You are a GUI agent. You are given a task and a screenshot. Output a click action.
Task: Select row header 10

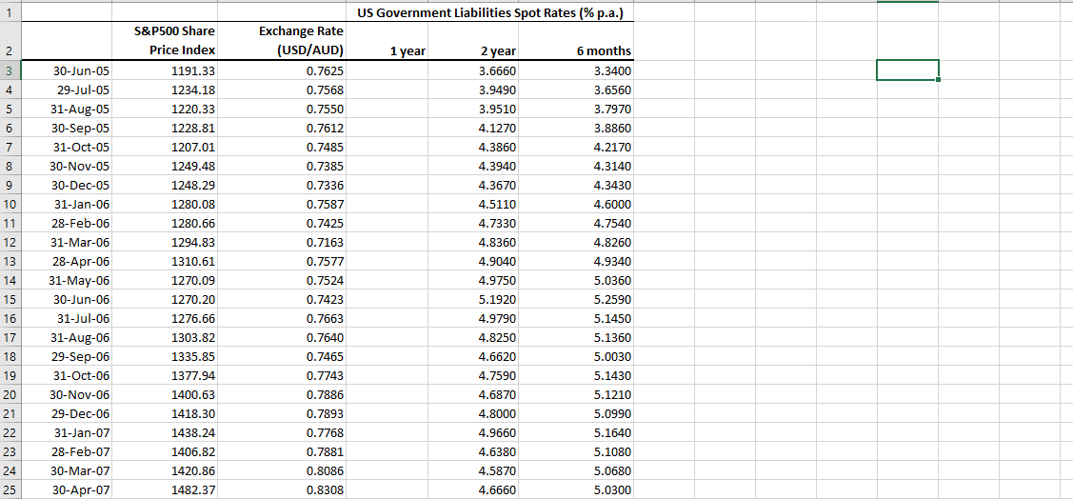[10, 204]
